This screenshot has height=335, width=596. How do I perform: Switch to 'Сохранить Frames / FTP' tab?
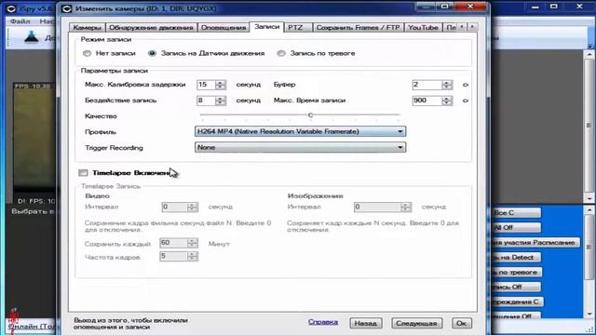[358, 27]
